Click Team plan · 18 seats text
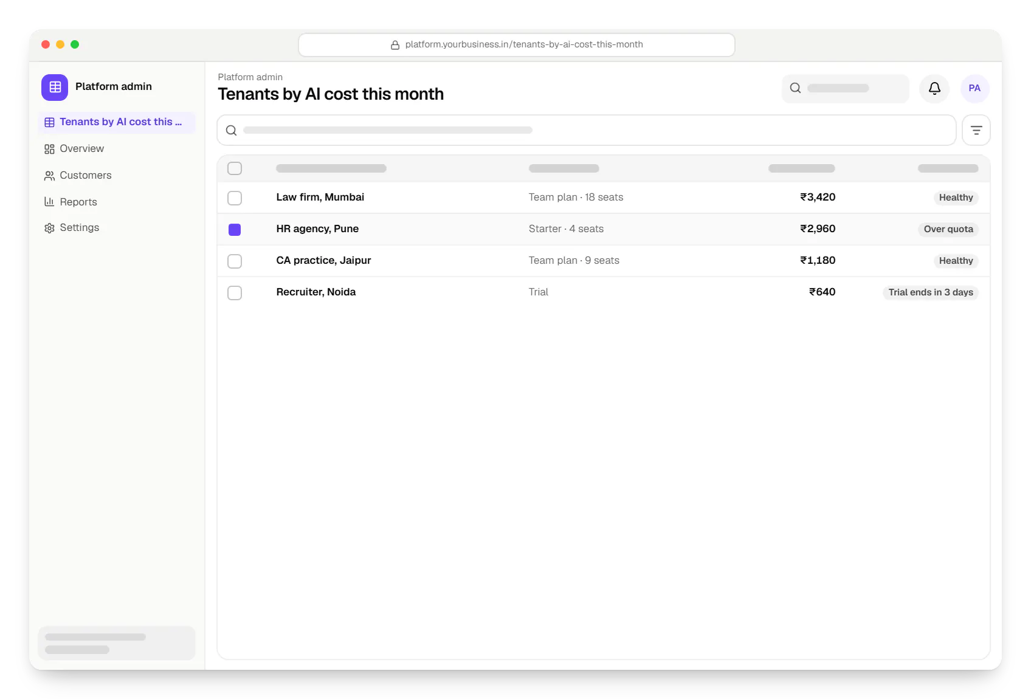The height and width of the screenshot is (699, 1031). 576,197
